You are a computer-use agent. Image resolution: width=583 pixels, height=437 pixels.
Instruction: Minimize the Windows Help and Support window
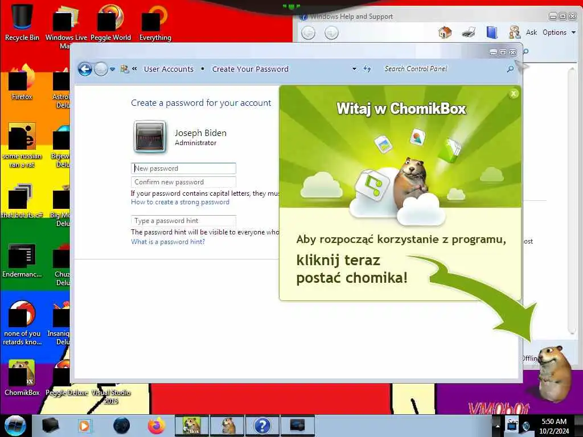pyautogui.click(x=553, y=16)
